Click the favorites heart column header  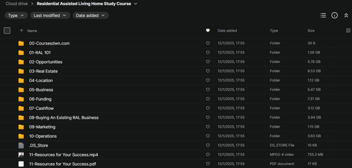pyautogui.click(x=208, y=31)
